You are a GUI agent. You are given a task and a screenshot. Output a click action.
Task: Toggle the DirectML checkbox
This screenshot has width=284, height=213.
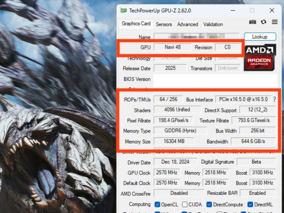coord(250,205)
